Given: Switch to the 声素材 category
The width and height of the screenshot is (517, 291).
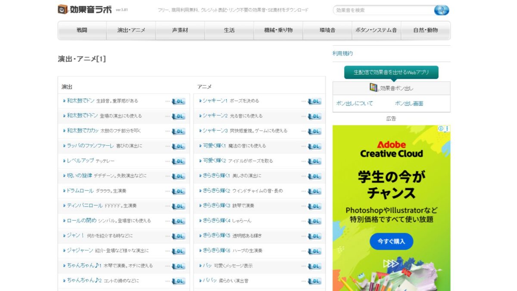Looking at the screenshot, I should pos(180,30).
